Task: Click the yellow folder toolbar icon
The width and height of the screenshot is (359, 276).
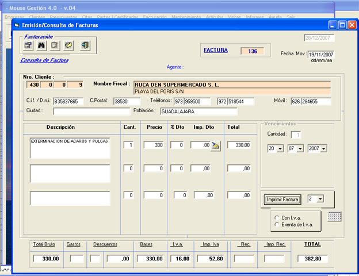Action: 68,45
